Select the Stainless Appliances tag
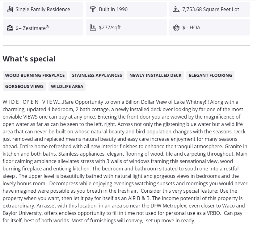The image size is (257, 226). pyautogui.click(x=97, y=75)
